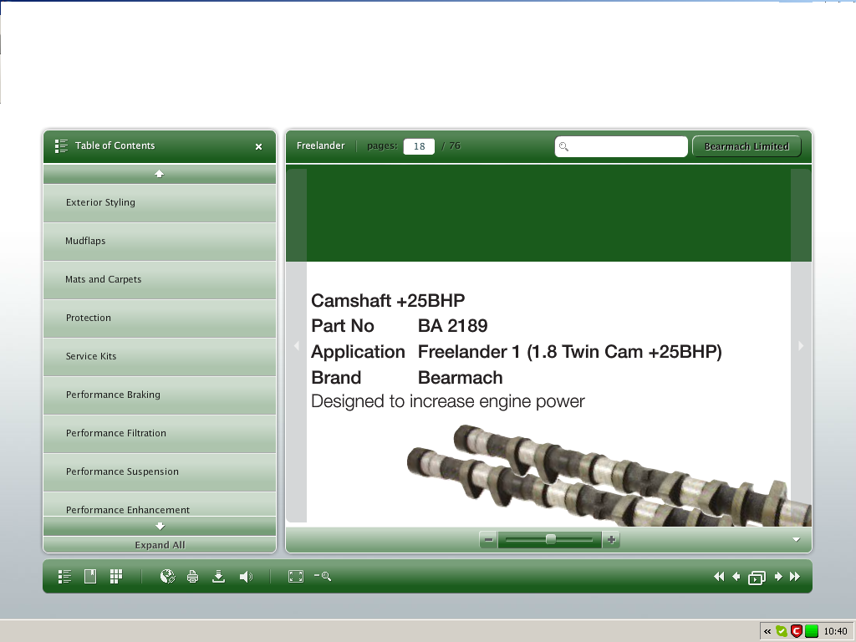This screenshot has width=856, height=642.
Task: Click the green square tray icon
Action: (812, 632)
